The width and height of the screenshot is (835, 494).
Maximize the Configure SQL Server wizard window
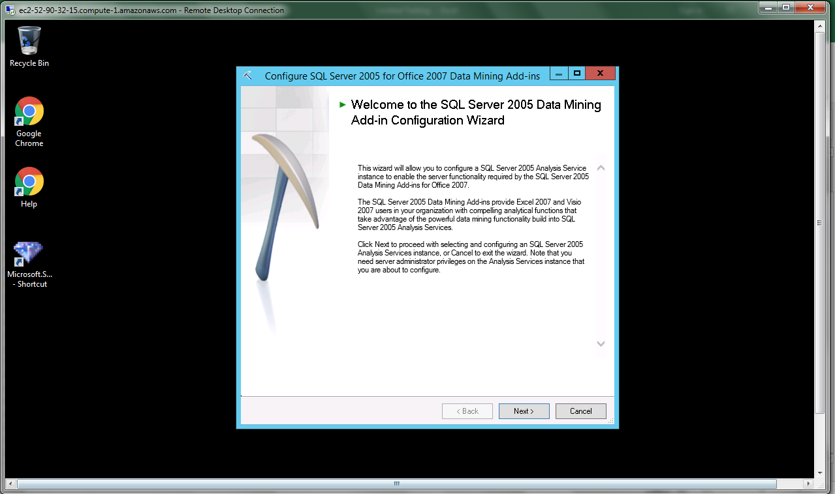(x=577, y=74)
